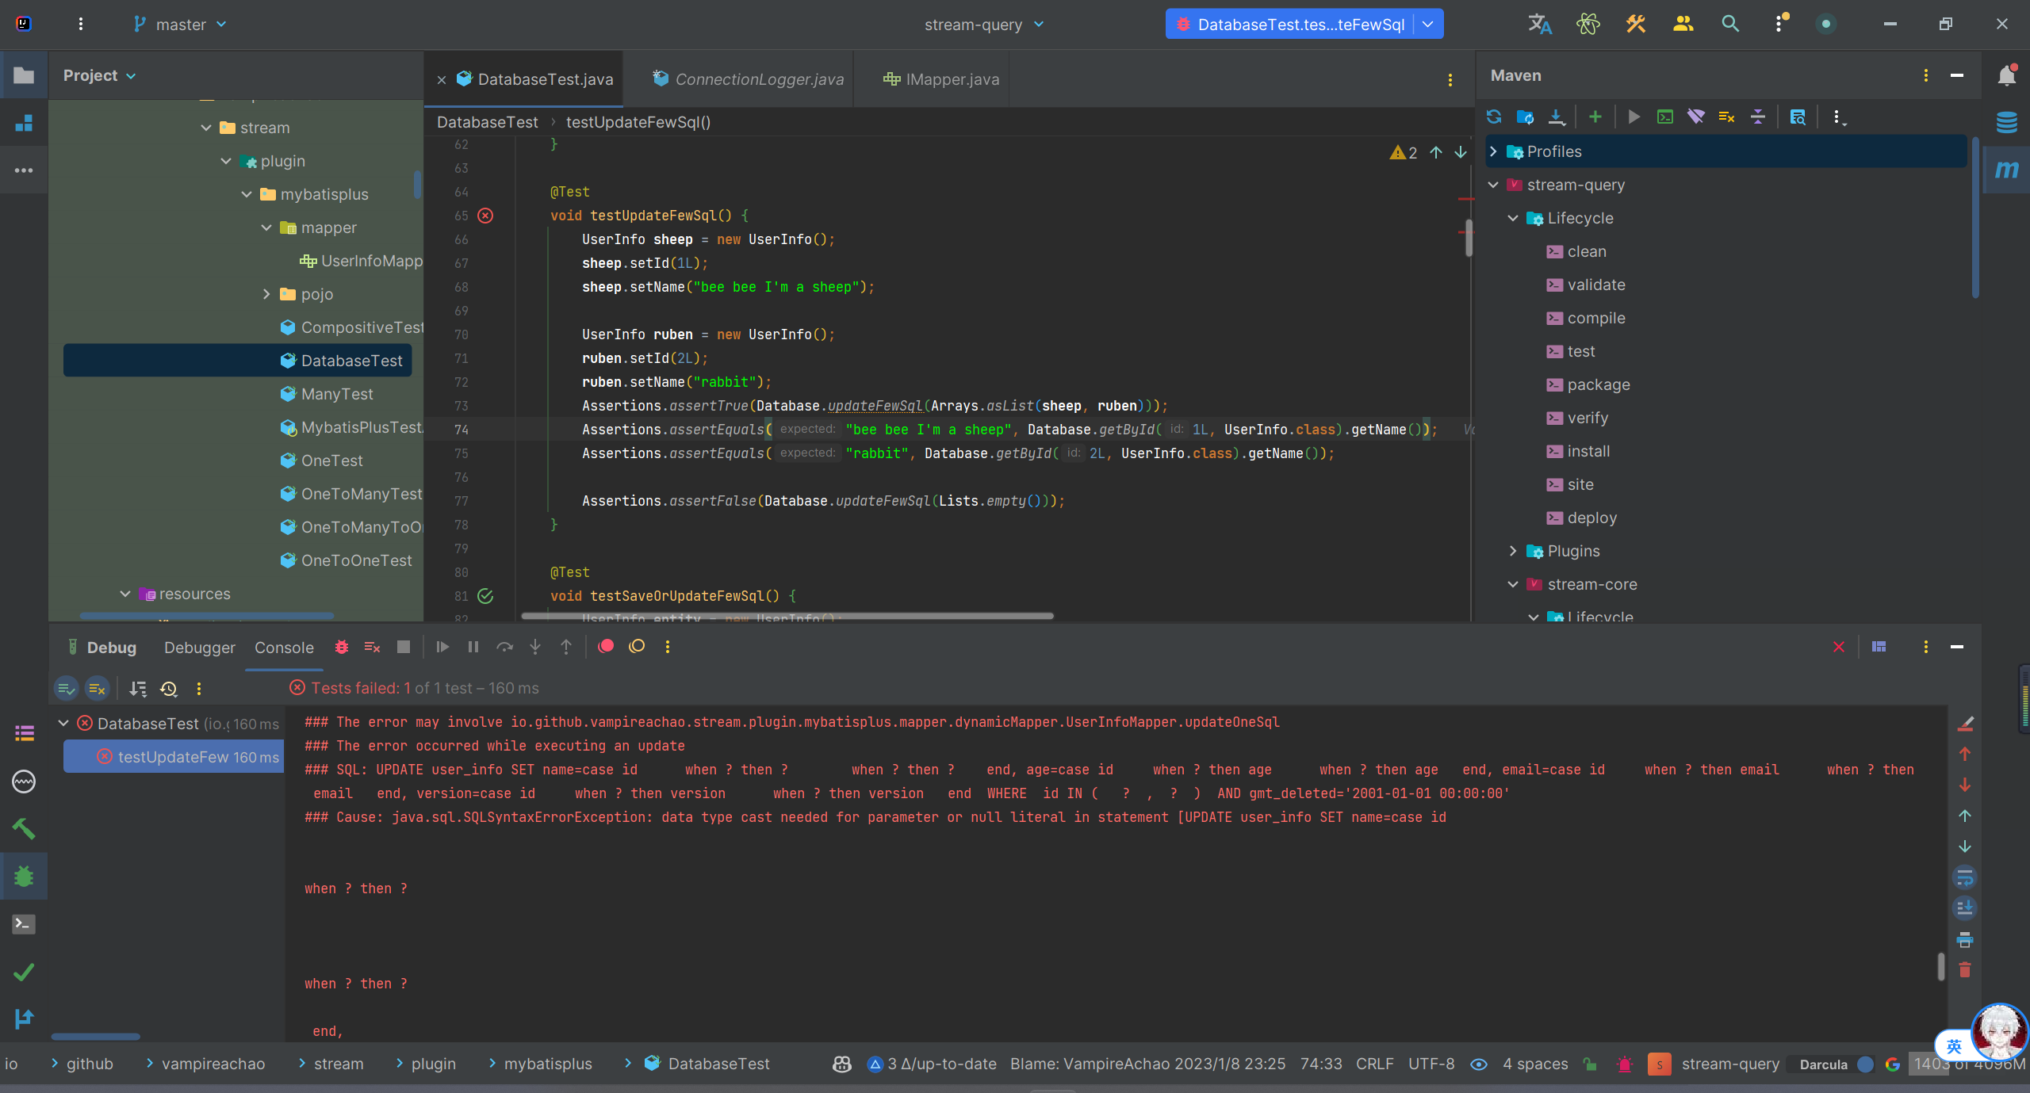Stop the running debug session
Screen dimensions: 2030x1093
click(404, 648)
